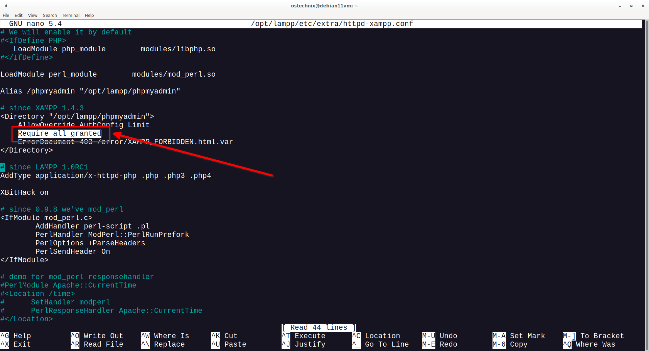The height and width of the screenshot is (351, 649).
Task: Click the '# We will enable it by default' comment
Action: tap(66, 32)
